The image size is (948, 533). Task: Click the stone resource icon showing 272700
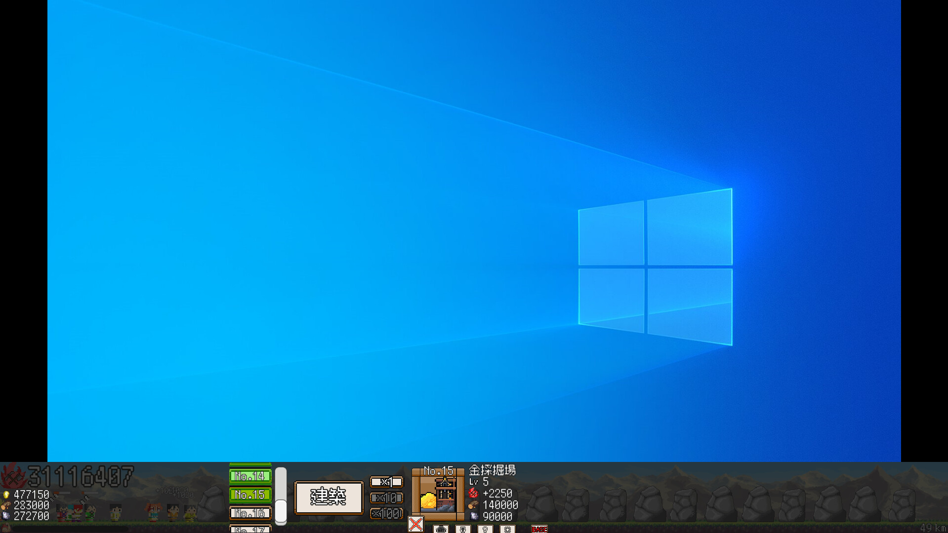pos(6,516)
